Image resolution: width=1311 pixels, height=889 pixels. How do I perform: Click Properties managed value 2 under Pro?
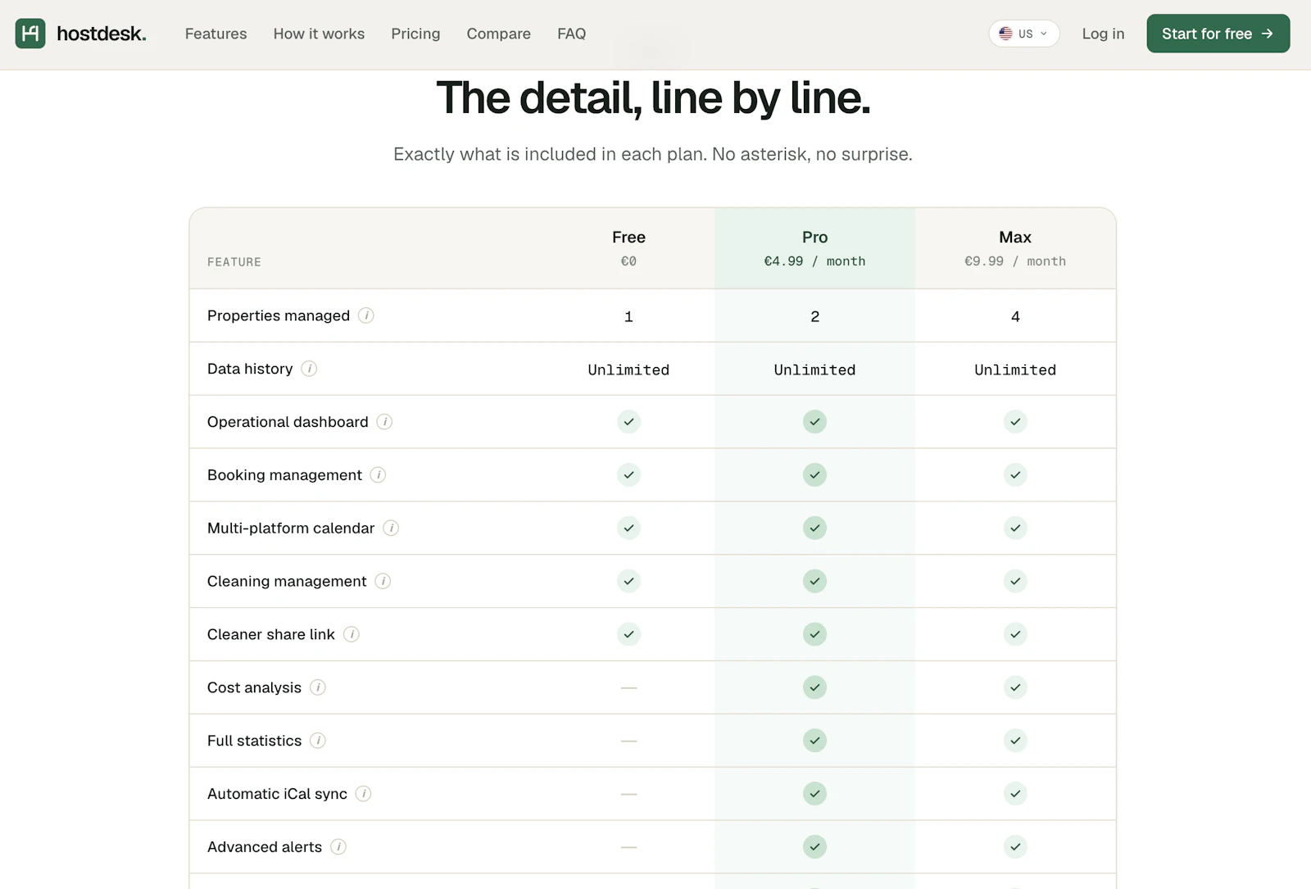(x=814, y=316)
